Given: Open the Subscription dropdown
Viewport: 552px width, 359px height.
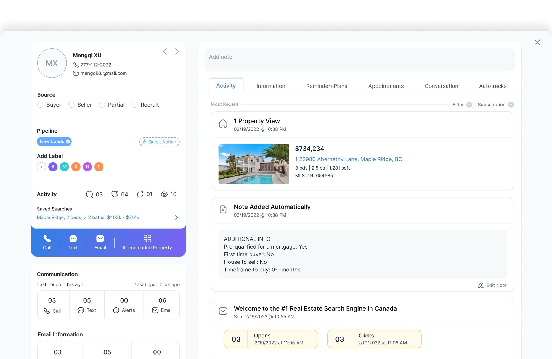Looking at the screenshot, I should point(496,105).
